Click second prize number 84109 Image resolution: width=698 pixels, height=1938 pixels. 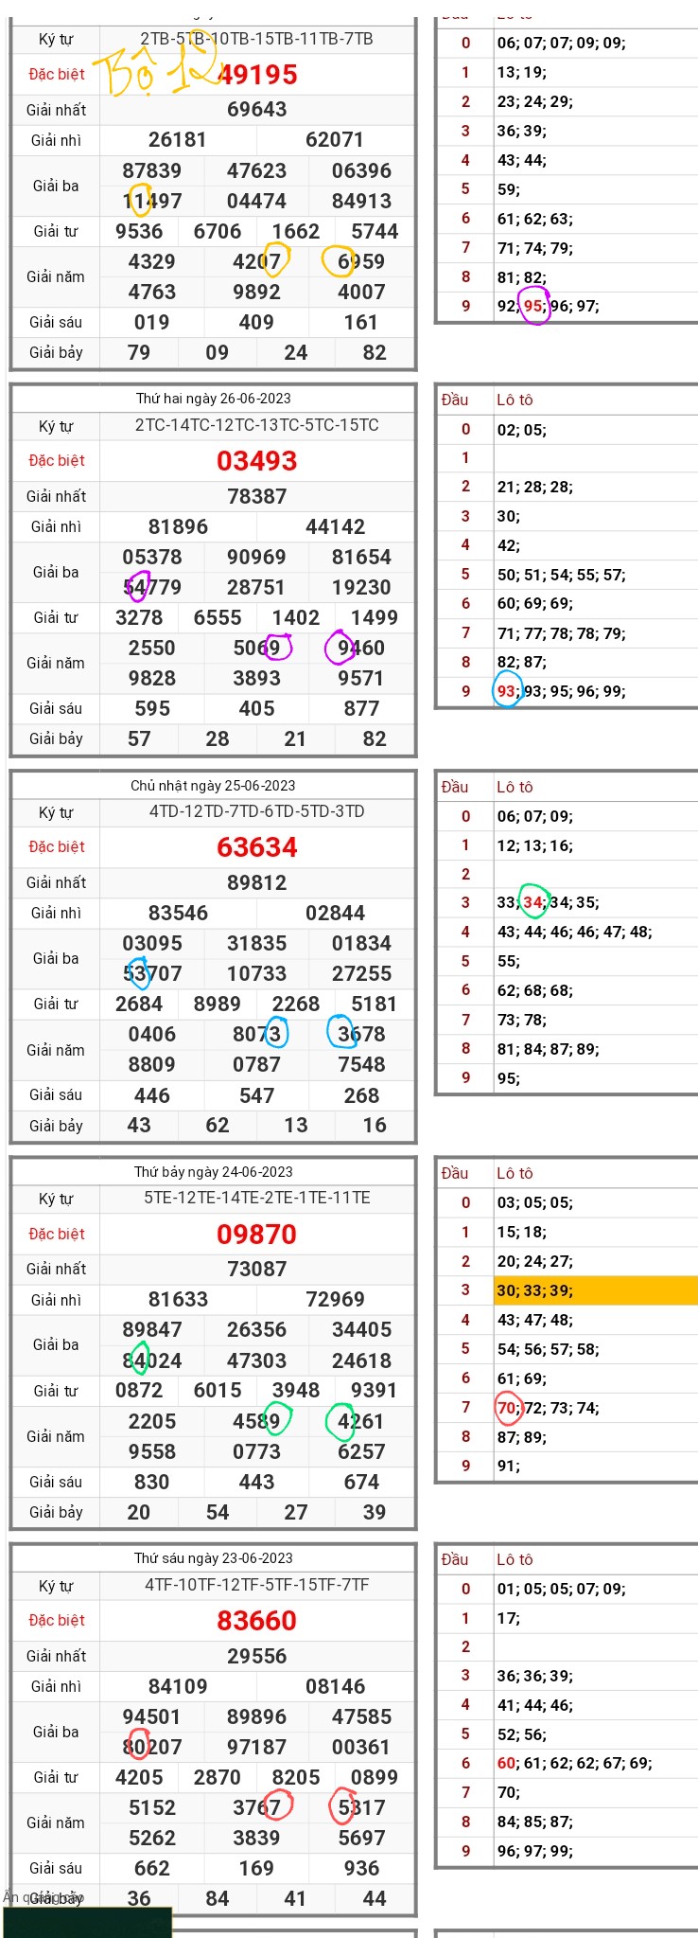coord(178,1686)
